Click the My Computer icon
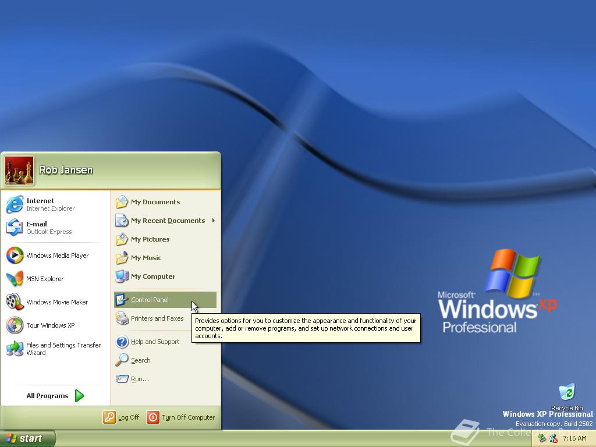 point(122,276)
